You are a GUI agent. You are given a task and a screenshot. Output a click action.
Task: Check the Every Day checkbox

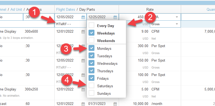click(x=91, y=25)
